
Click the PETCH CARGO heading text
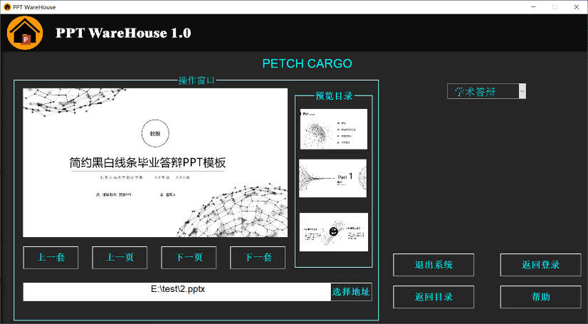tap(307, 63)
